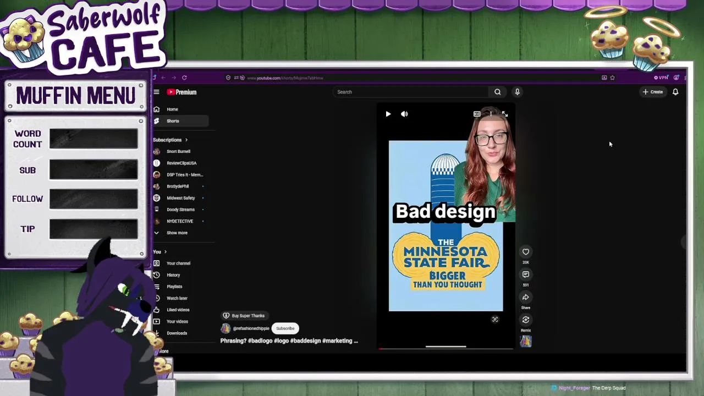This screenshot has width=704, height=396.
Task: Click the #badlogo hashtag
Action: tap(260, 341)
